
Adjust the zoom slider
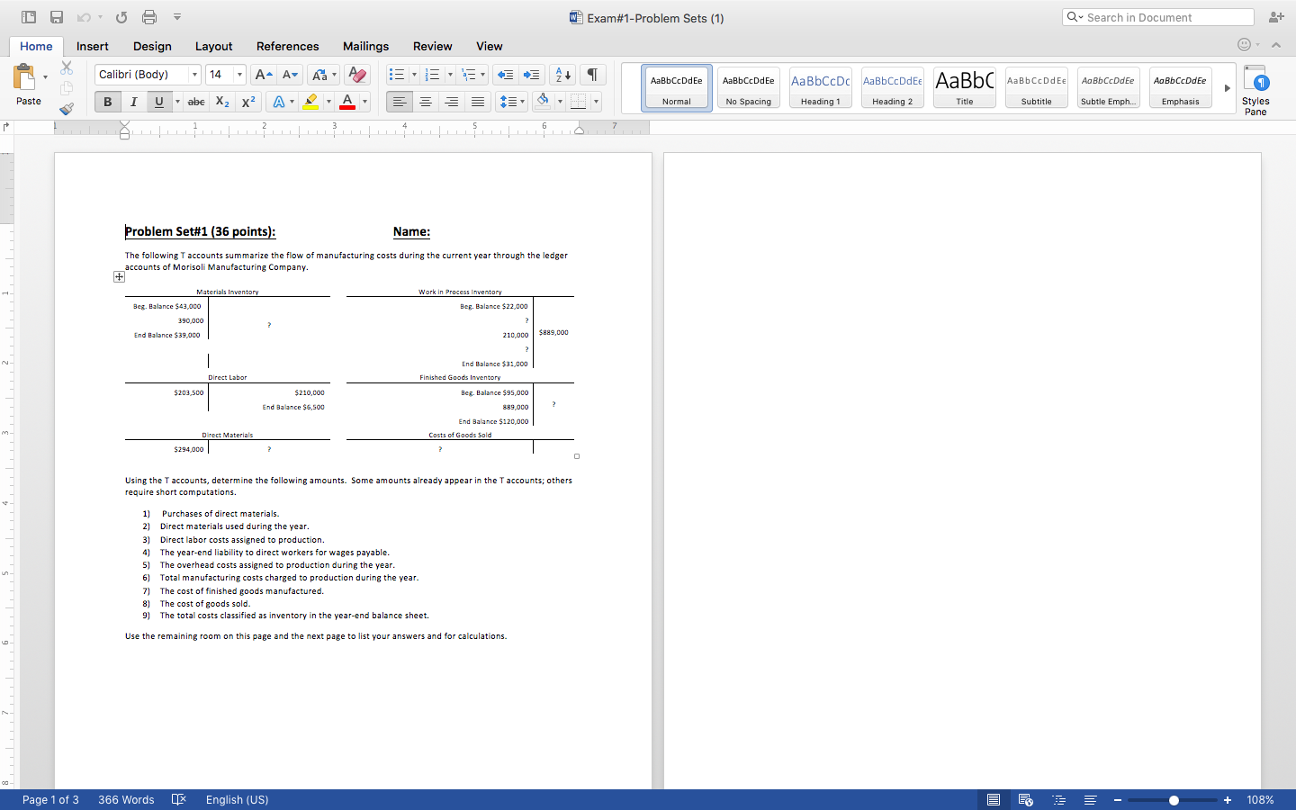coord(1172,799)
